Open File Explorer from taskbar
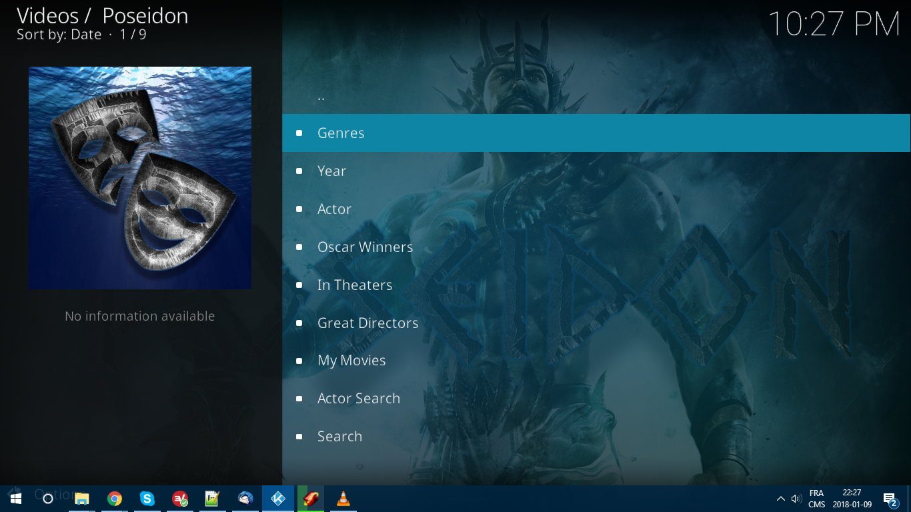The image size is (911, 512). pos(82,499)
